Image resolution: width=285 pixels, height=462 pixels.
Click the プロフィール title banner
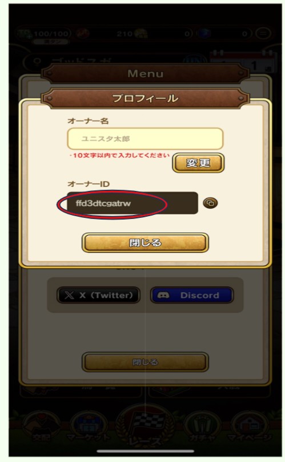coord(145,98)
